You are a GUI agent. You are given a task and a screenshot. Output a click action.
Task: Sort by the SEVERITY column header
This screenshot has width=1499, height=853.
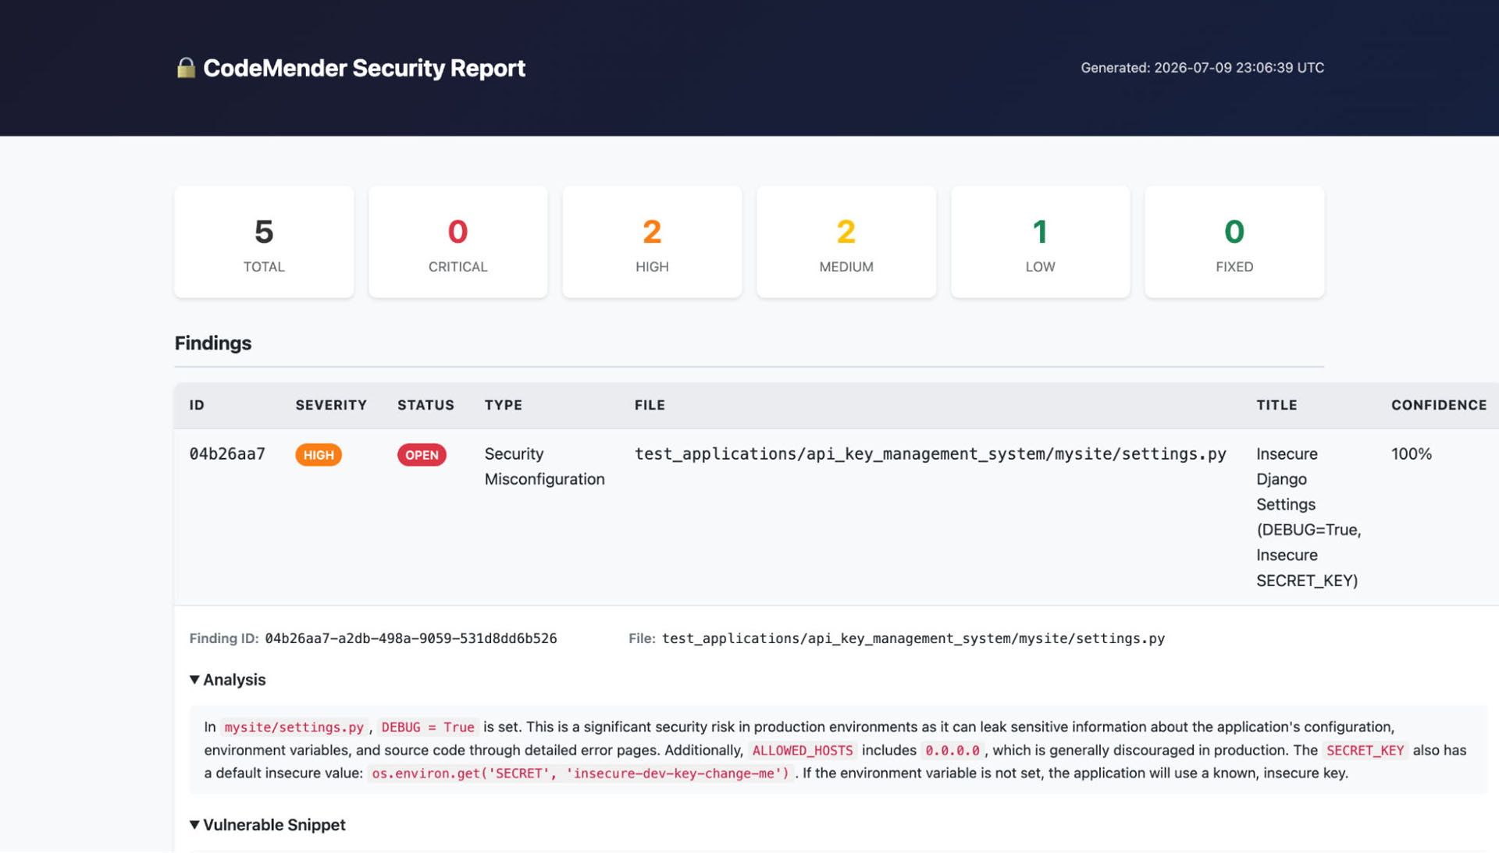click(x=331, y=405)
